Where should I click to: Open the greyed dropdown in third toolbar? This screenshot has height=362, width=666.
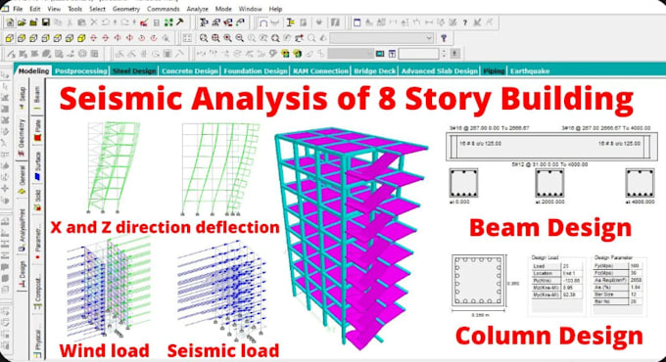point(352,54)
